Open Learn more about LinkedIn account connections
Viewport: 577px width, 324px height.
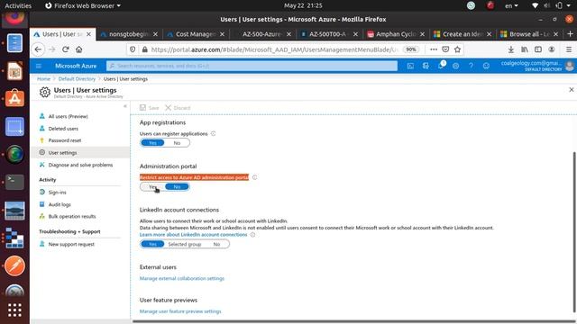[194, 235]
